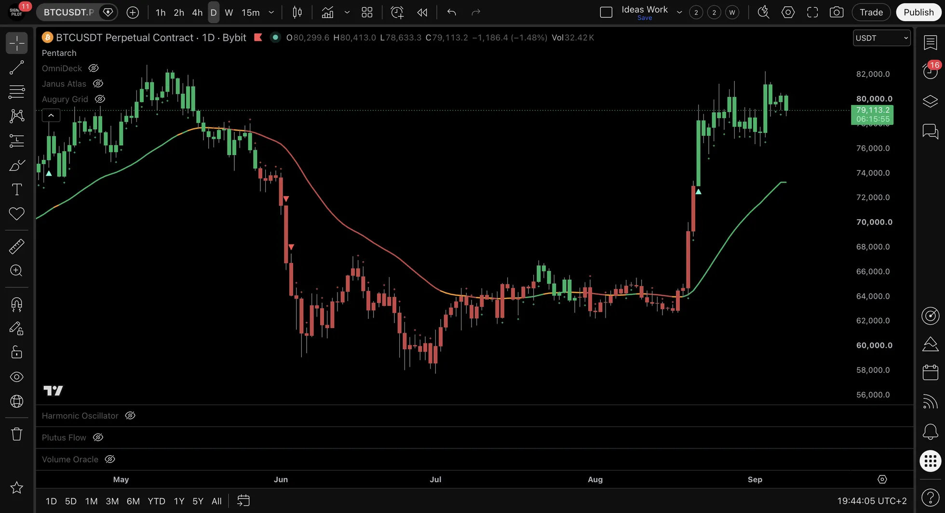Enter fullscreen chart mode

pos(812,13)
